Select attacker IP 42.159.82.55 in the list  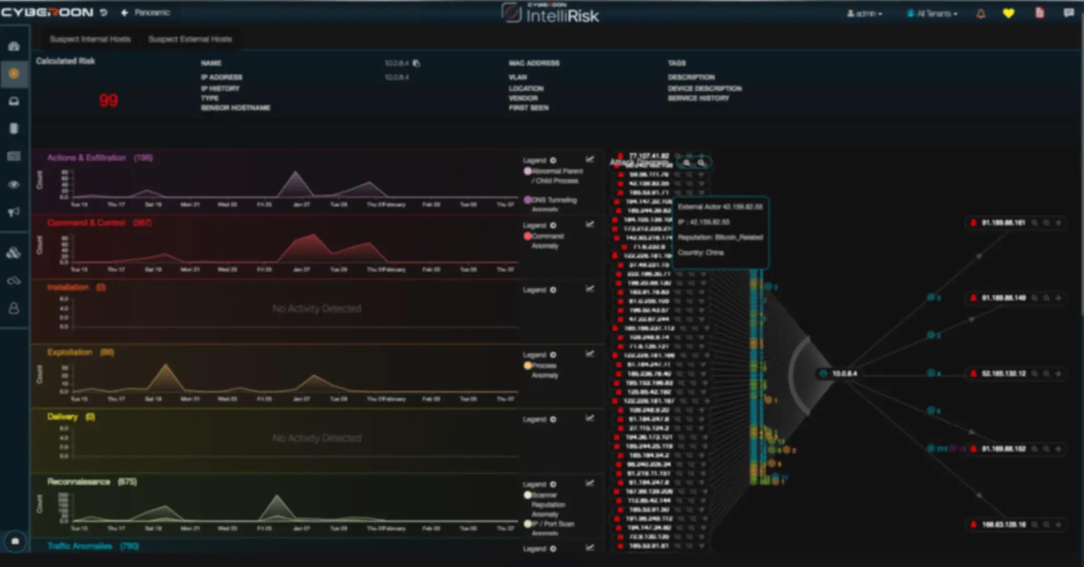649,184
